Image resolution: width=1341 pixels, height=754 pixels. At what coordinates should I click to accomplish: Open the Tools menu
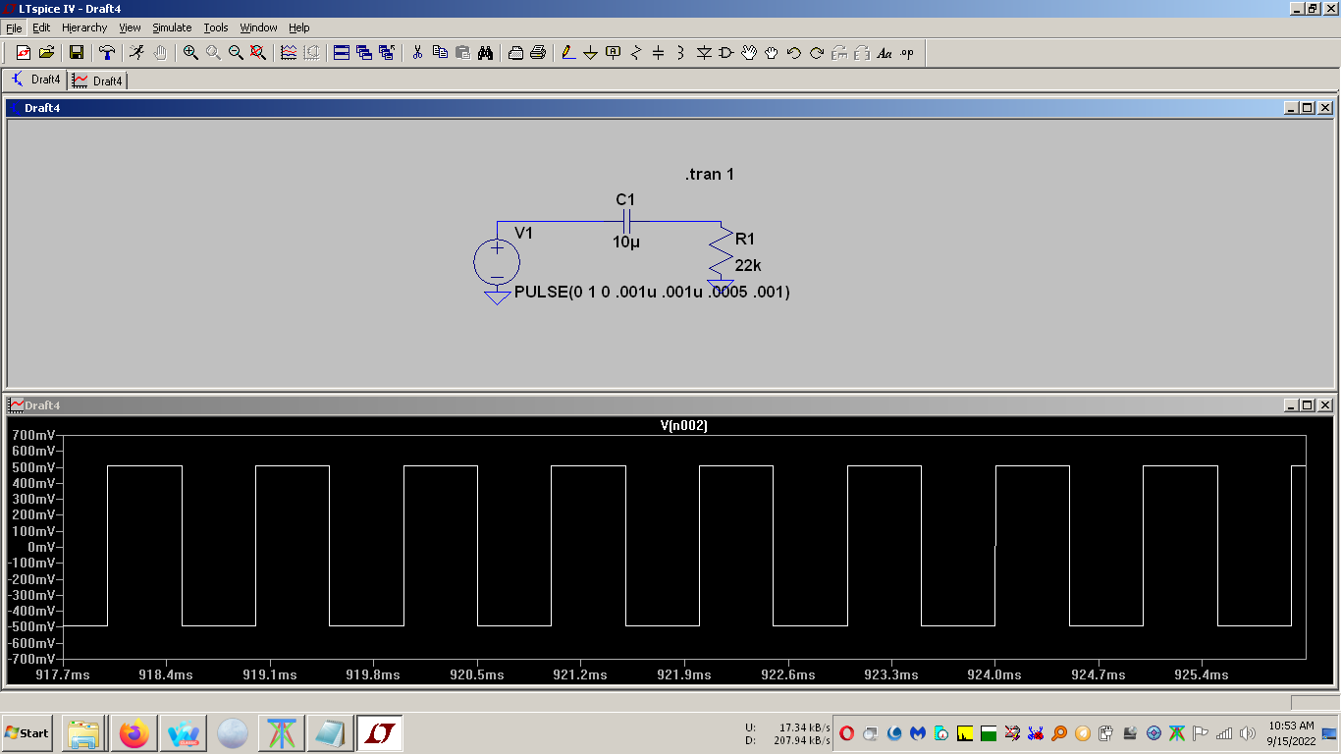coord(216,27)
